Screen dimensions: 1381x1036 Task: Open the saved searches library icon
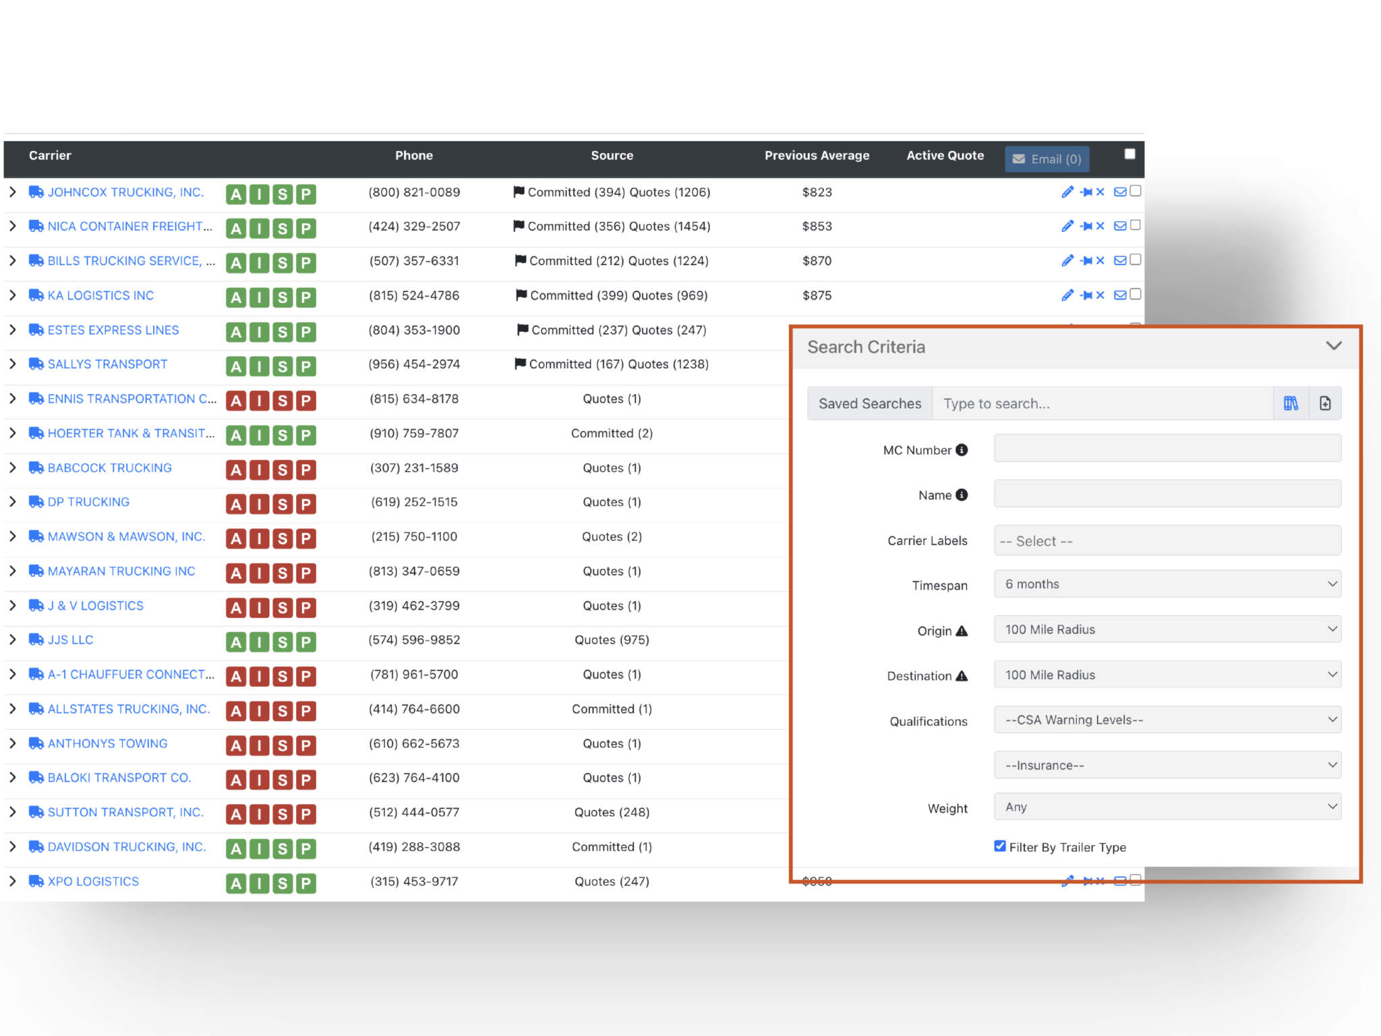click(1291, 403)
